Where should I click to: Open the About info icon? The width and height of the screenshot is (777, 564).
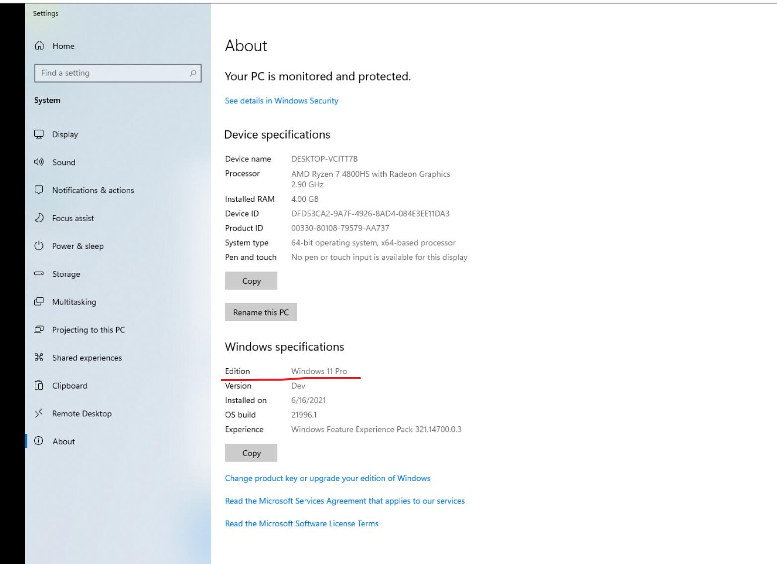point(39,441)
